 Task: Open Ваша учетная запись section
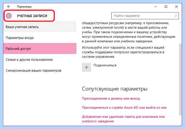(40, 27)
